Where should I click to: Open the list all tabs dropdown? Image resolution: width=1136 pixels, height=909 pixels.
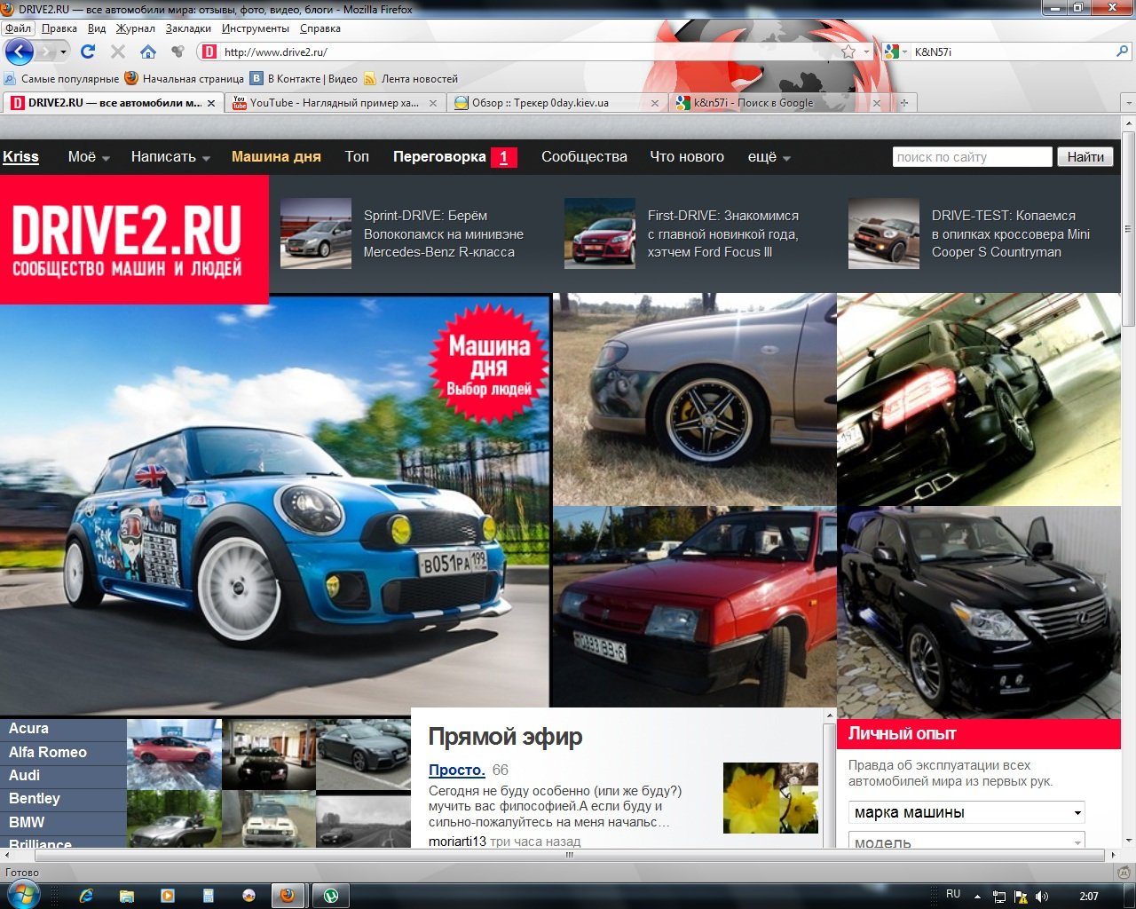(1128, 103)
